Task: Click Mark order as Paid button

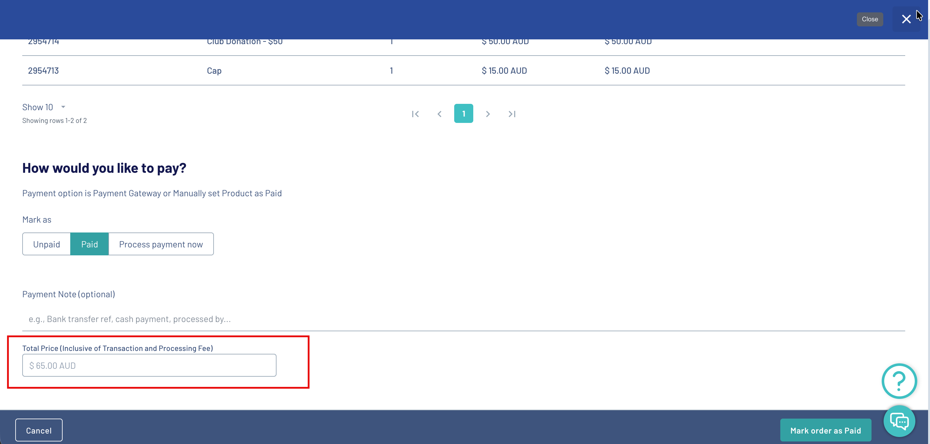Action: click(825, 430)
